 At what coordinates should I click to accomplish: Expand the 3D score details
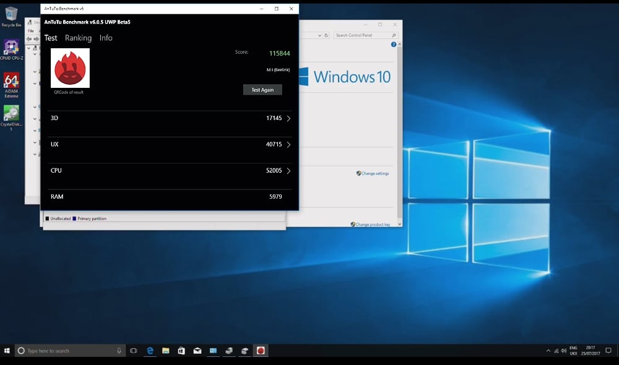[x=288, y=118]
